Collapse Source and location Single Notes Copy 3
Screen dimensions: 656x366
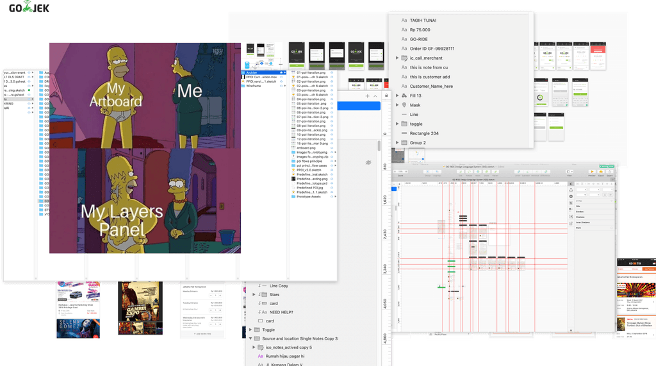tap(250, 338)
